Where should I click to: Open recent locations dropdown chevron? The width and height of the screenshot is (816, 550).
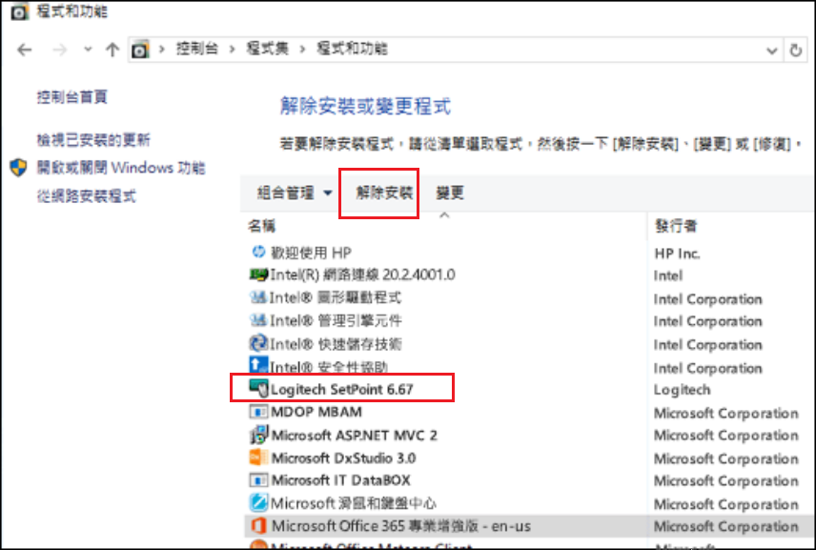[x=88, y=50]
